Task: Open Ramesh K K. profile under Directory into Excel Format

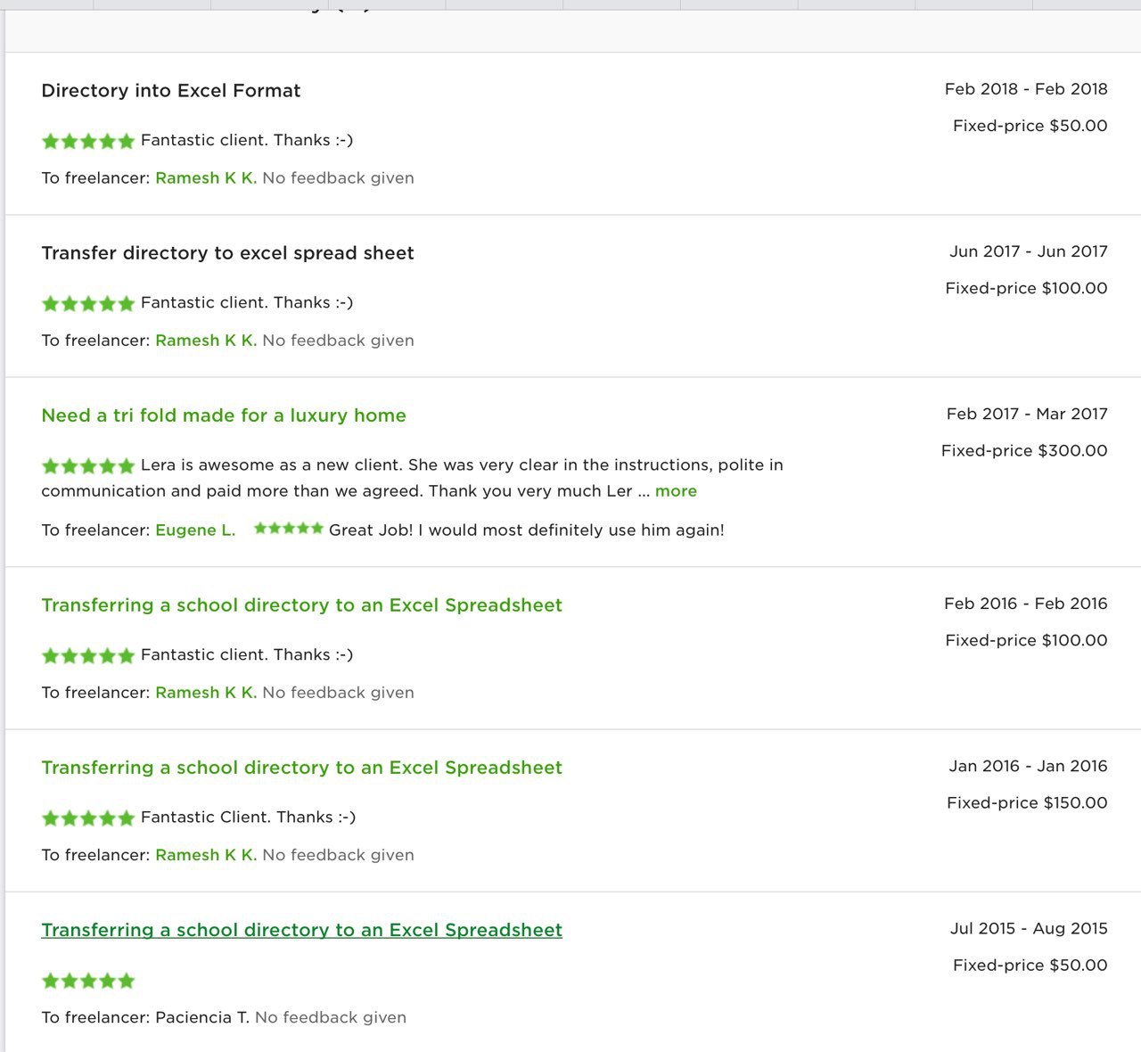Action: 206,178
